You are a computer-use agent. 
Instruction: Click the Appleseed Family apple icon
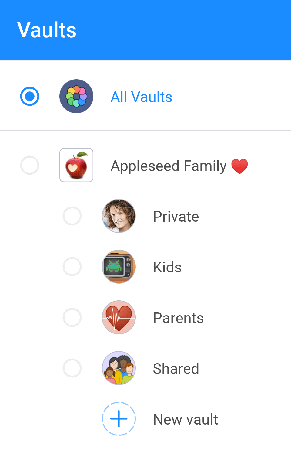76,165
